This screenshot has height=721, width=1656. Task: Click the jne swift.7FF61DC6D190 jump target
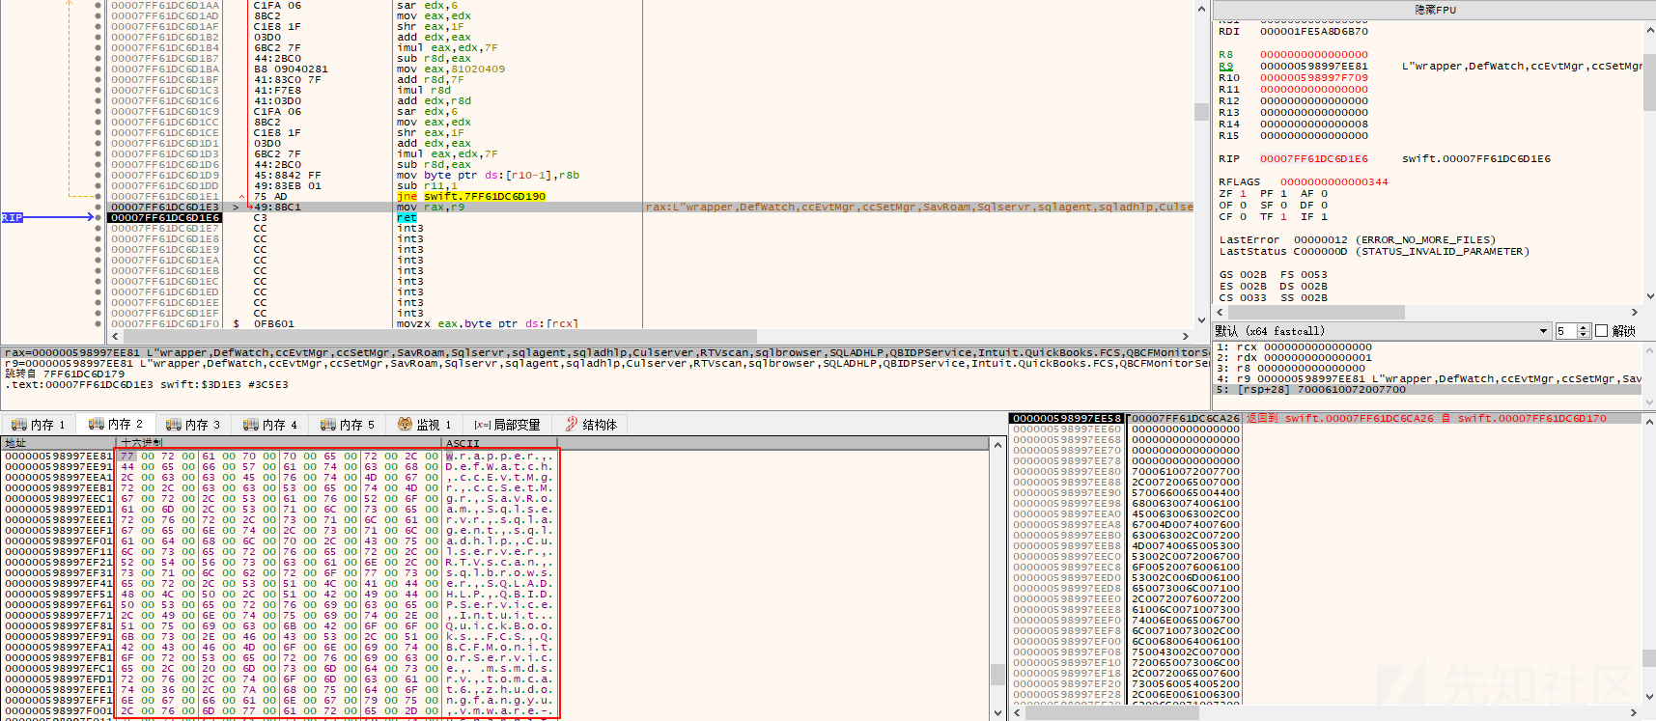coord(484,196)
